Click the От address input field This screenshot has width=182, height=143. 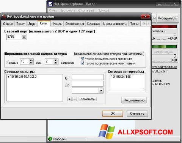click(88, 77)
